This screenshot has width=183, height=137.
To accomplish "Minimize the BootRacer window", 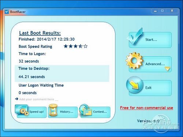I will 155,11.
